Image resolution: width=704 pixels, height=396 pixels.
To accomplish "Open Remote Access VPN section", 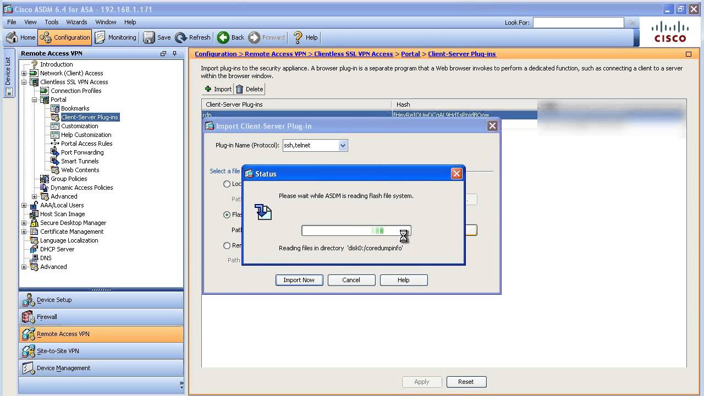I will click(101, 334).
